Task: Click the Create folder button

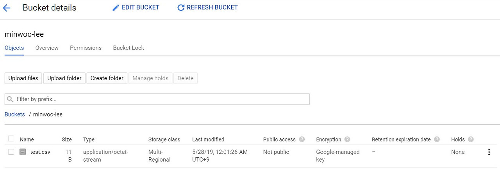Action: tap(107, 78)
